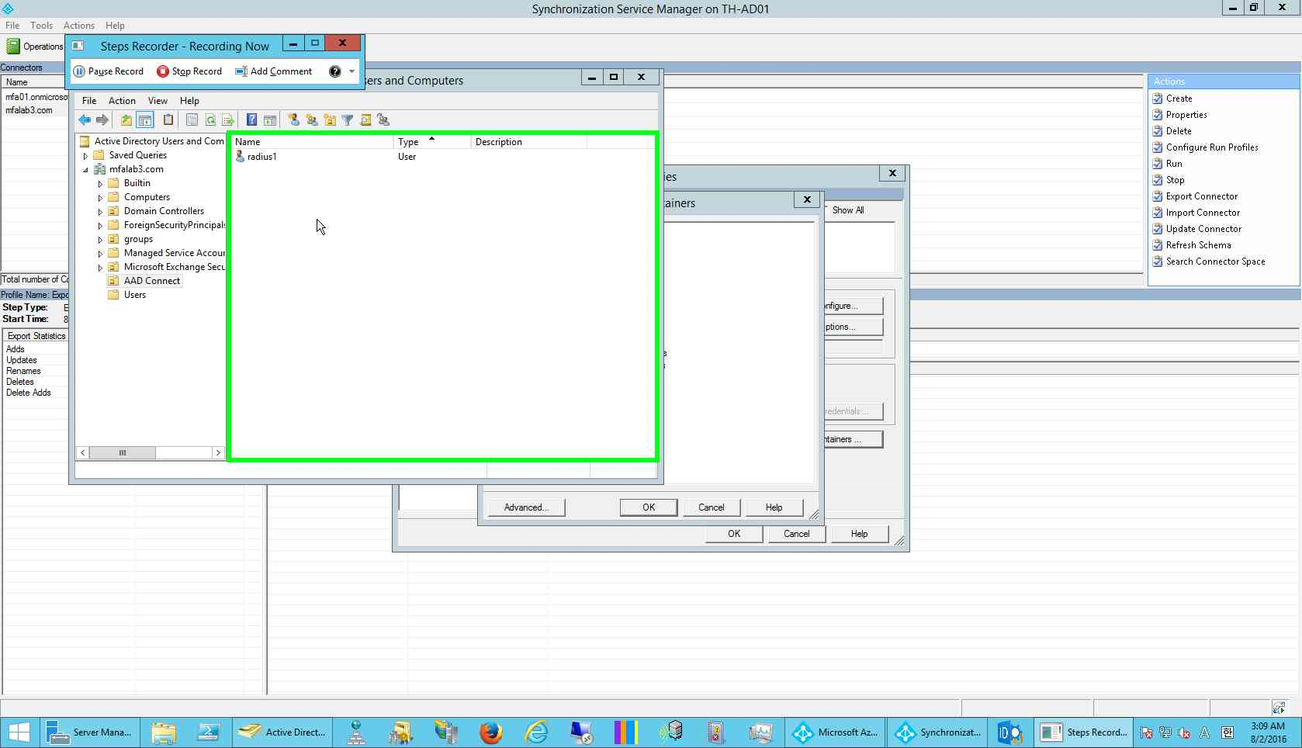The image size is (1302, 748).
Task: Expand the Builtin container
Action: click(x=100, y=184)
